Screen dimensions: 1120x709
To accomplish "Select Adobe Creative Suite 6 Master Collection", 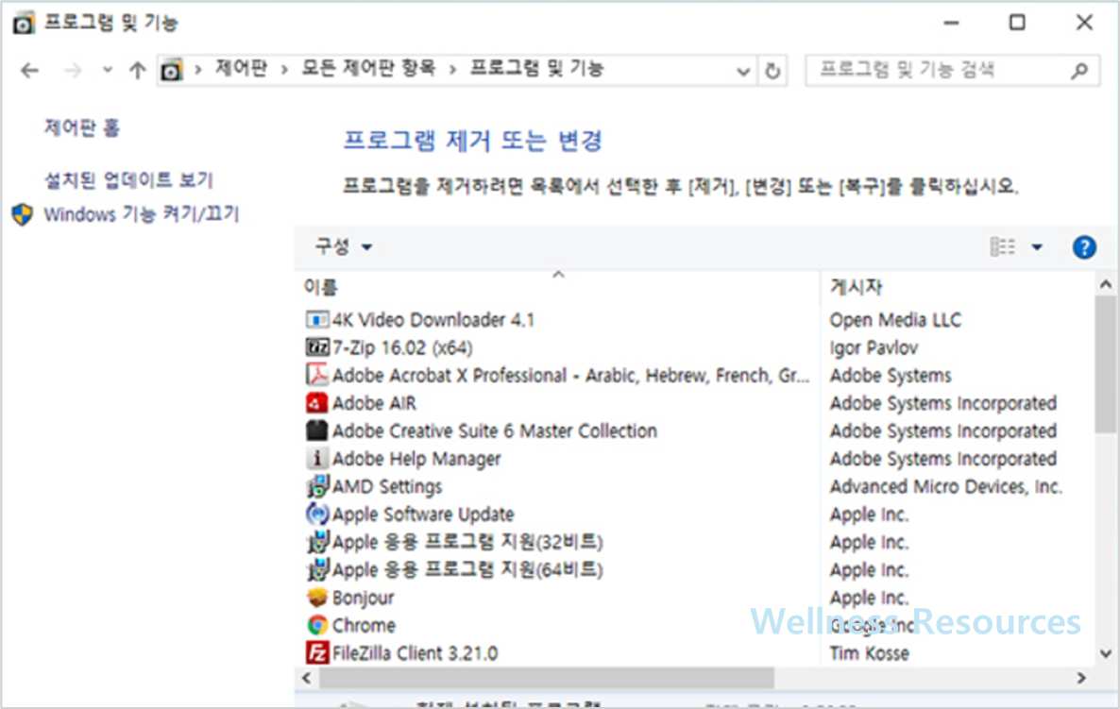I will point(494,430).
